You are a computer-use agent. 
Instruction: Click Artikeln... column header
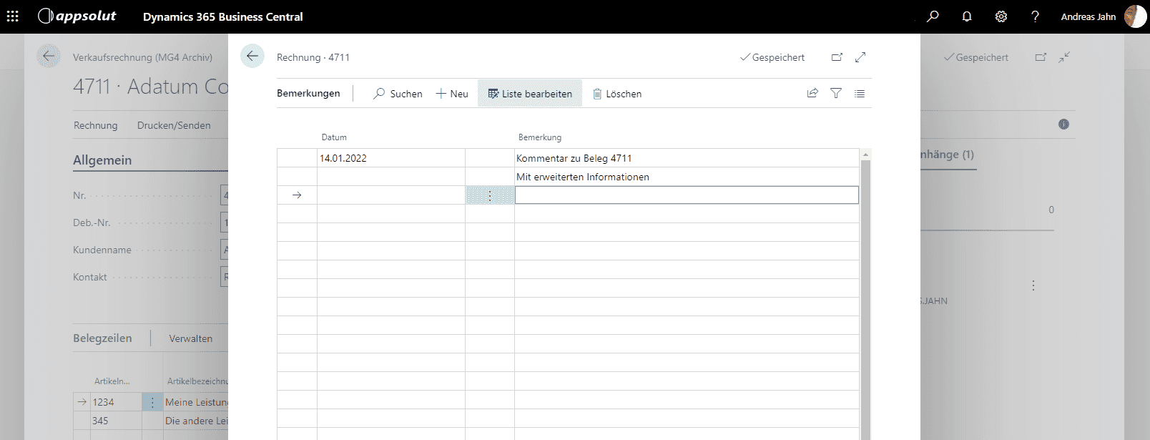(112, 381)
